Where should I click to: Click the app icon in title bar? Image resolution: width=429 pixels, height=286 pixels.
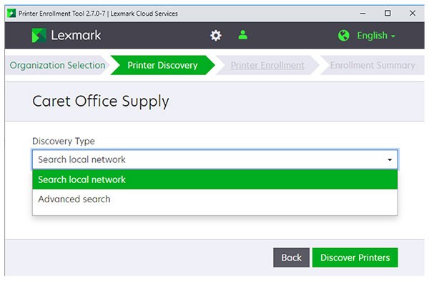pyautogui.click(x=9, y=13)
